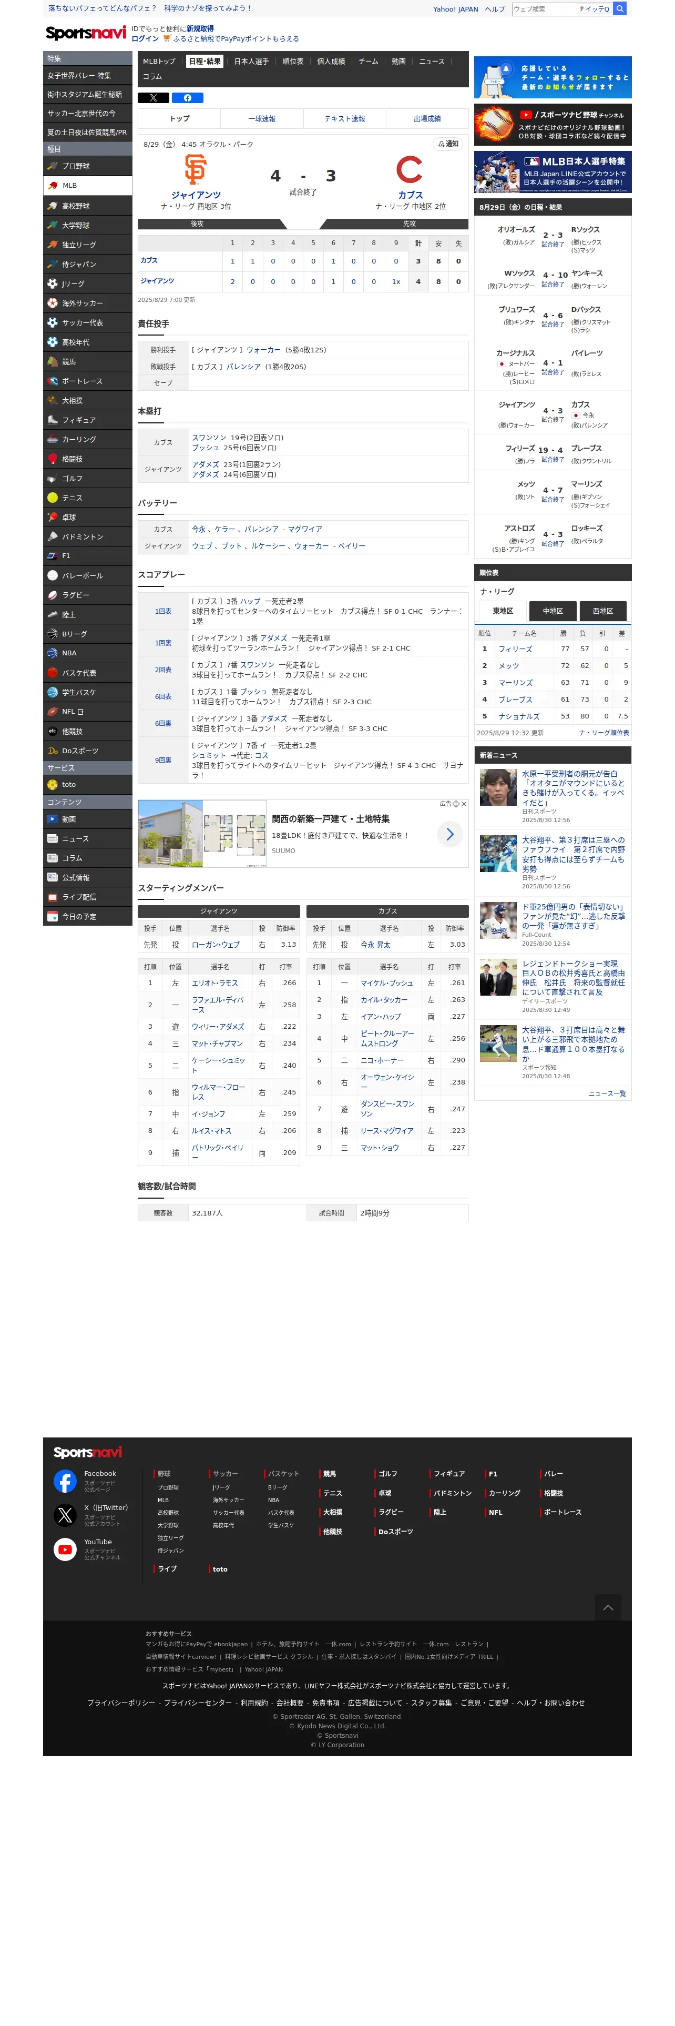This screenshot has width=675, height=2026.
Task: Open Jリーグ in the sidebar
Action: (x=87, y=284)
